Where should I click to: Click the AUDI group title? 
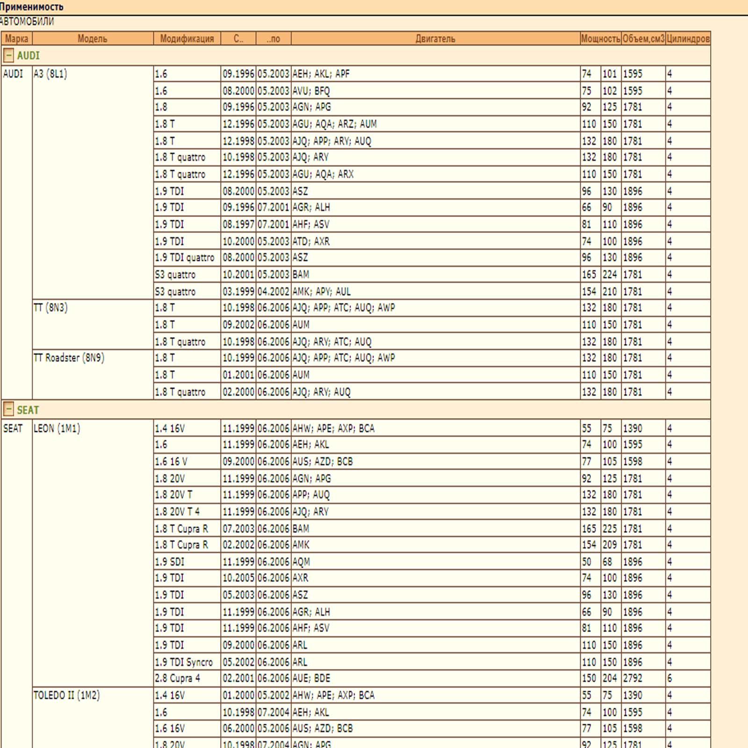(29, 56)
